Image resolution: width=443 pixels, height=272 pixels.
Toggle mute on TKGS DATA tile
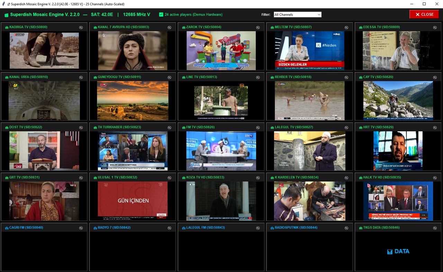(435, 228)
